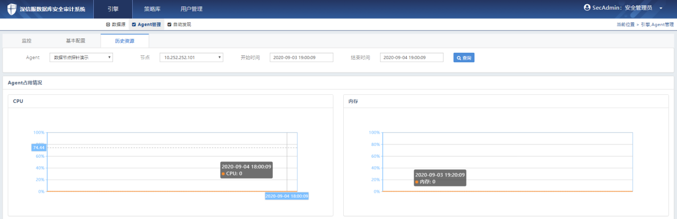Select the 历史资源 tab

pyautogui.click(x=125, y=41)
